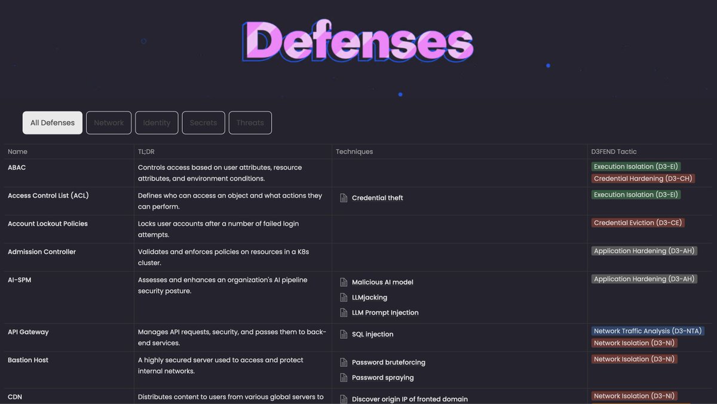Open the ABAC defense entry

tap(17, 167)
